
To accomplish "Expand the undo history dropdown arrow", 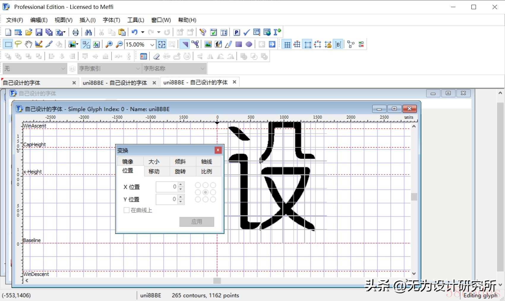I will click(x=143, y=32).
